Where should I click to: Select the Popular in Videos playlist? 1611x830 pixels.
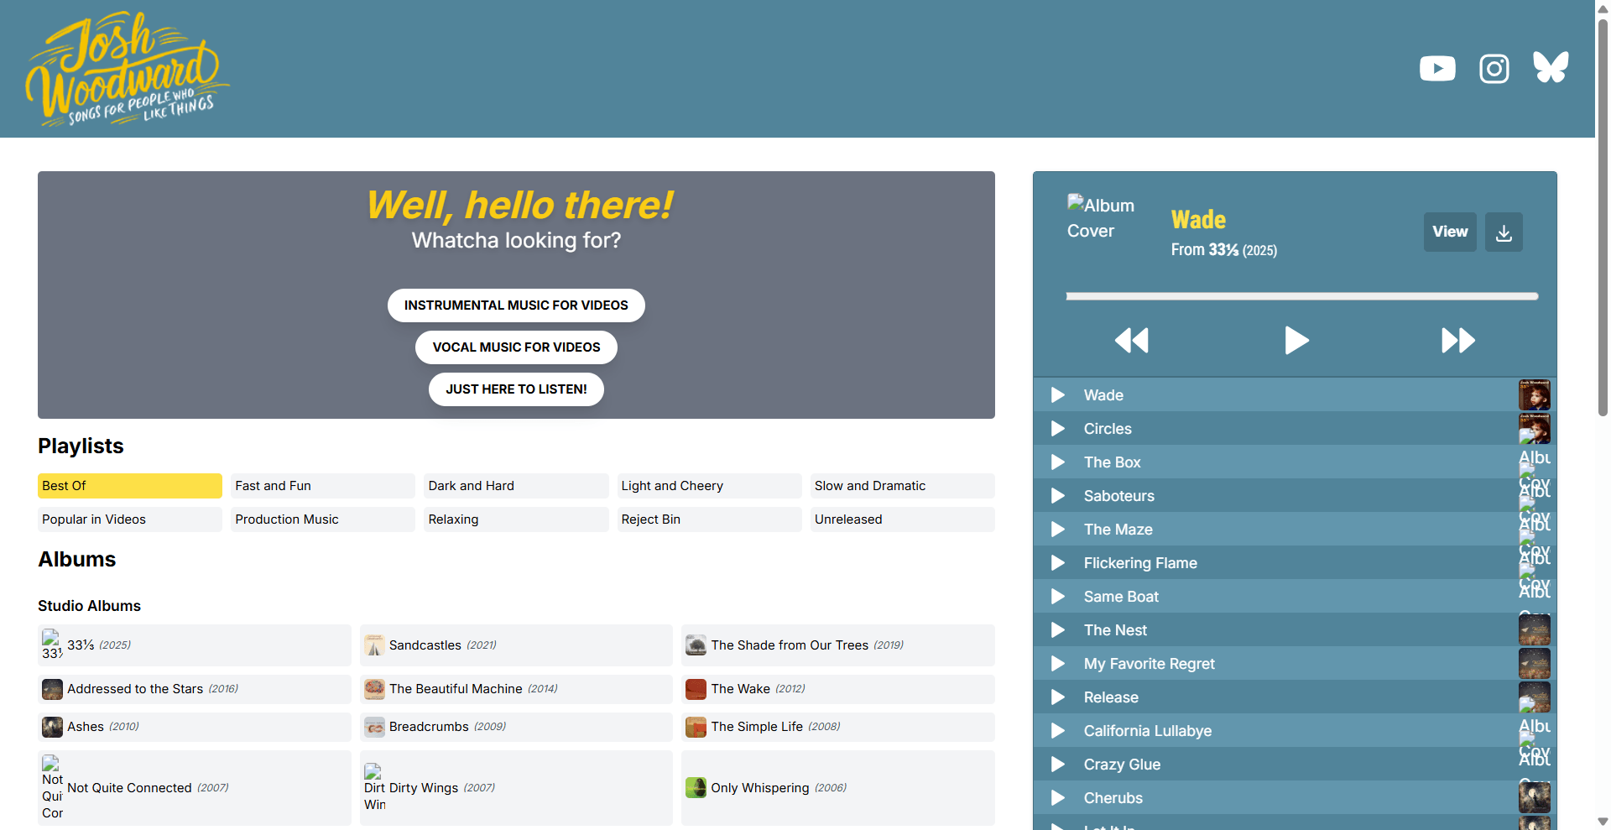pos(130,519)
